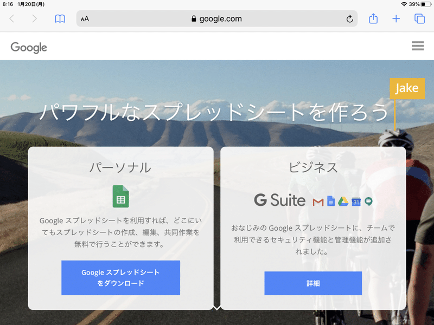Go back with Safari back arrow
This screenshot has height=325, width=434.
11,18
